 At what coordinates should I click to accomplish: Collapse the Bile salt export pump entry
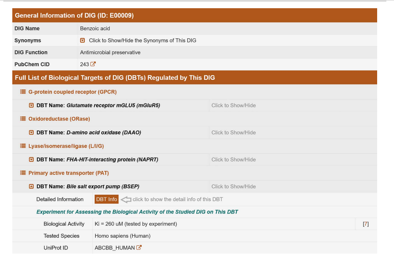click(x=31, y=187)
